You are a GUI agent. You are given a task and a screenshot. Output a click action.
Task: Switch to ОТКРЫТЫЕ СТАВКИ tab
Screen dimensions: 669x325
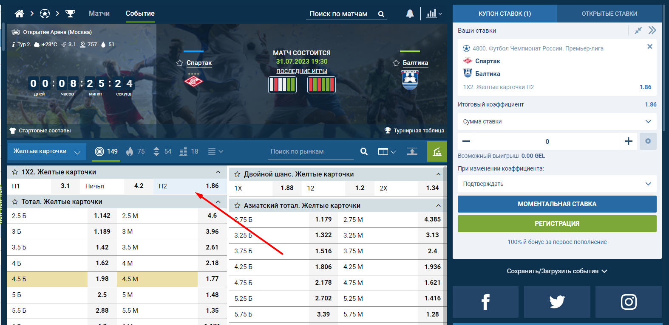coord(609,14)
